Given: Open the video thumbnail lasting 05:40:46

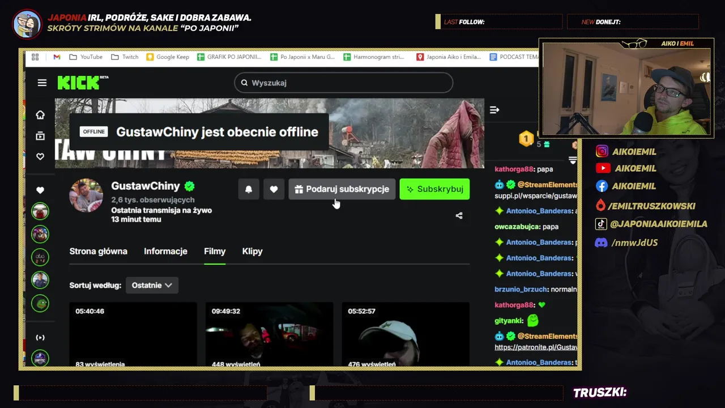Looking at the screenshot, I should point(133,334).
